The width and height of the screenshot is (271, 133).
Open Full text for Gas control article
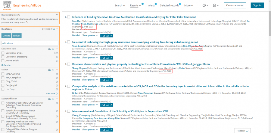(x=107, y=58)
